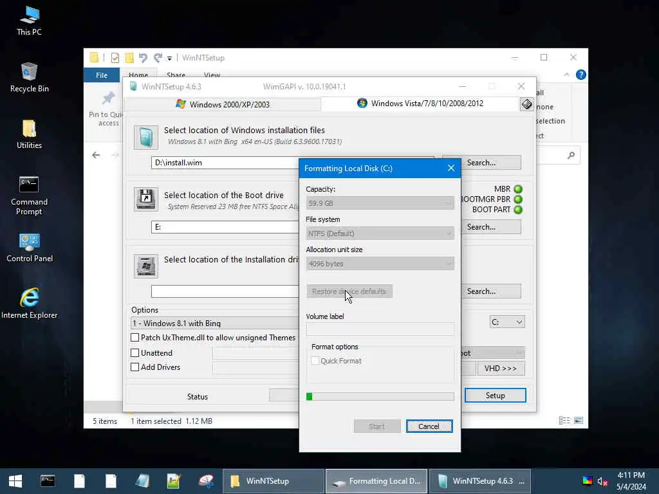Click the Volume label input field
Viewport: 659px width, 494px height.
coord(380,329)
